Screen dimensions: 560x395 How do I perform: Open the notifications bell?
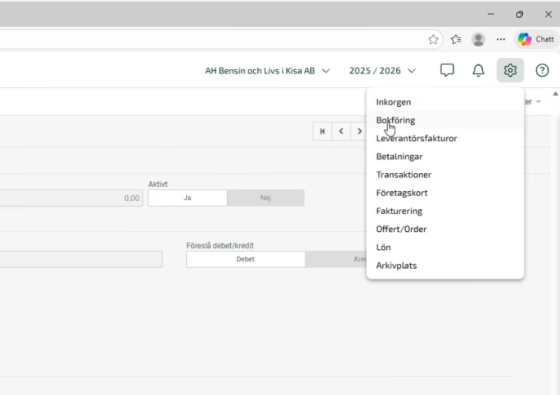pyautogui.click(x=479, y=71)
